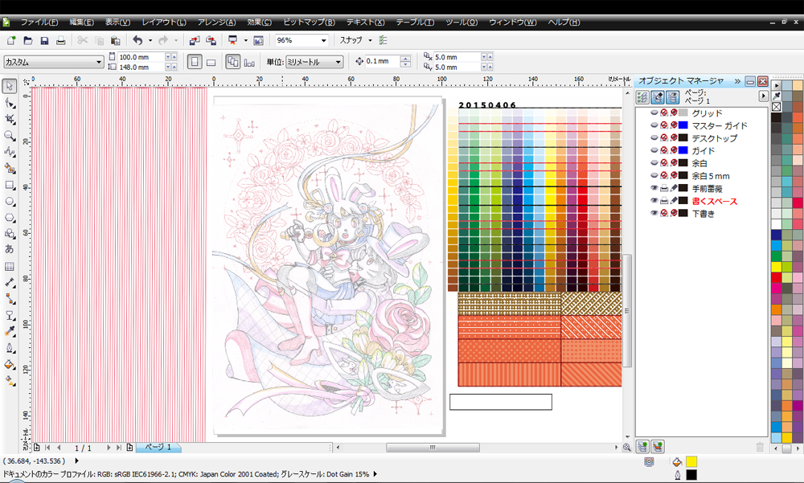Click the Print icon in the toolbar
804x483 pixels.
[60, 40]
